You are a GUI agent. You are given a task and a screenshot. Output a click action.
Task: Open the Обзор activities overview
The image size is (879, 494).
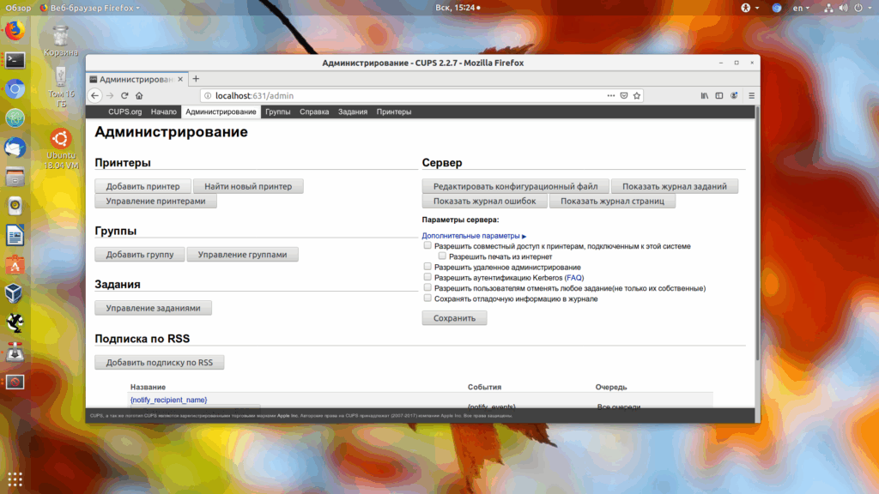[x=18, y=8]
